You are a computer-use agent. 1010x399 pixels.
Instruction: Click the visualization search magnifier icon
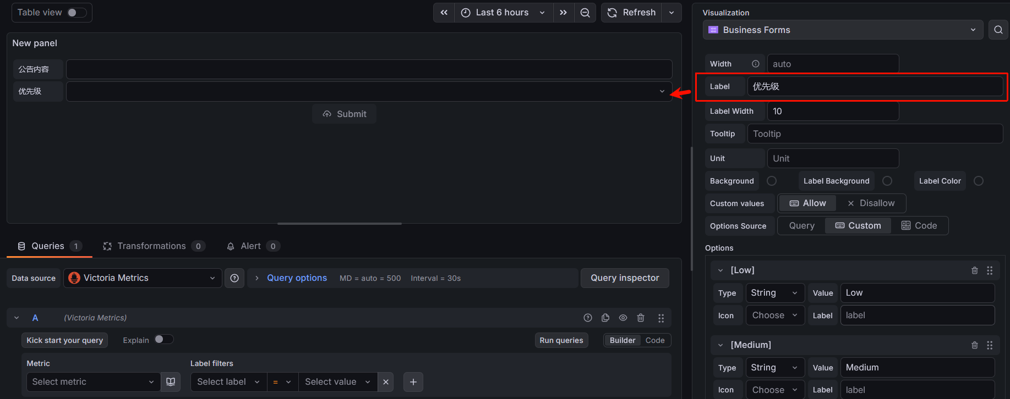[x=998, y=30]
